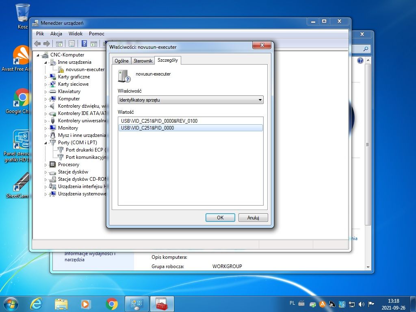This screenshot has height=312, width=416.
Task: Expand the Stacje dysków node
Action: (x=45, y=172)
